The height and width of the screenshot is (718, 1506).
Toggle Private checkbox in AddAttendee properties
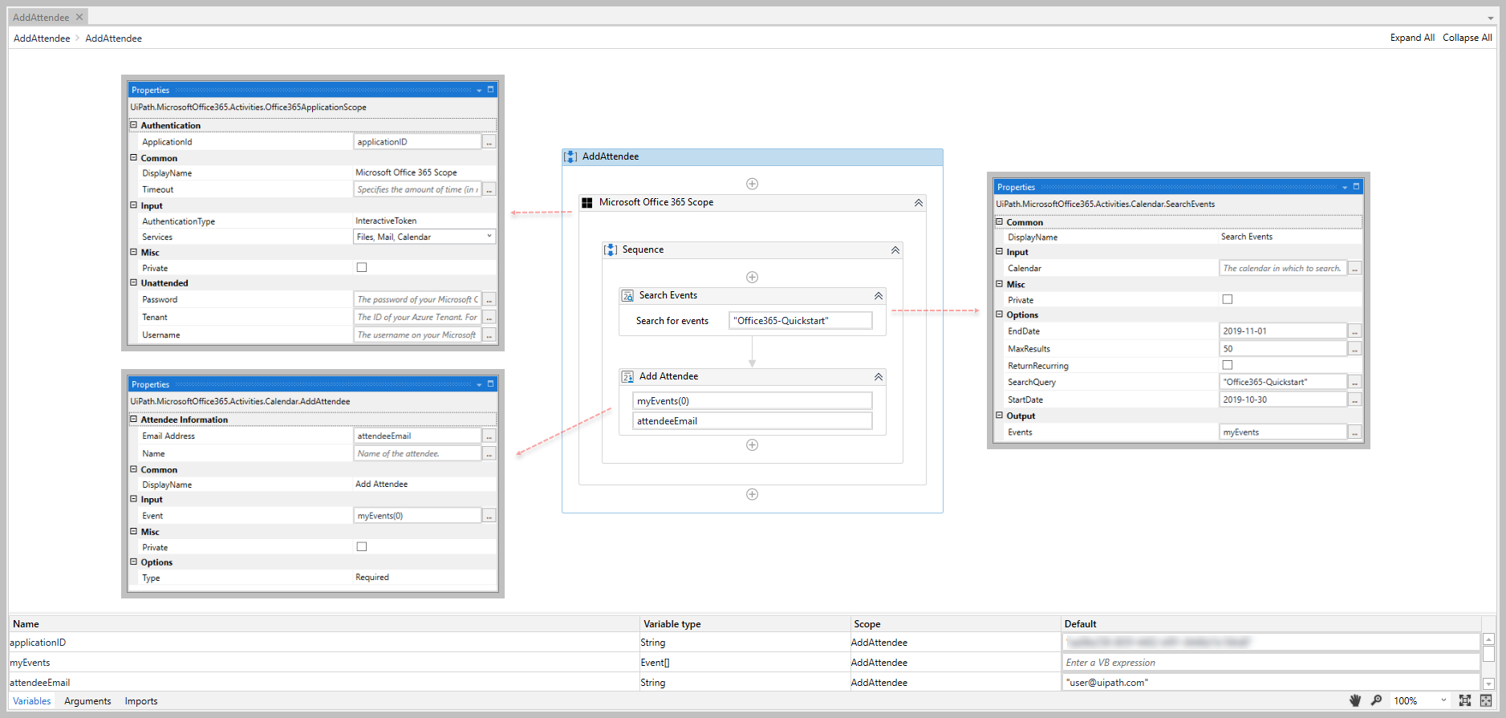pyautogui.click(x=362, y=547)
